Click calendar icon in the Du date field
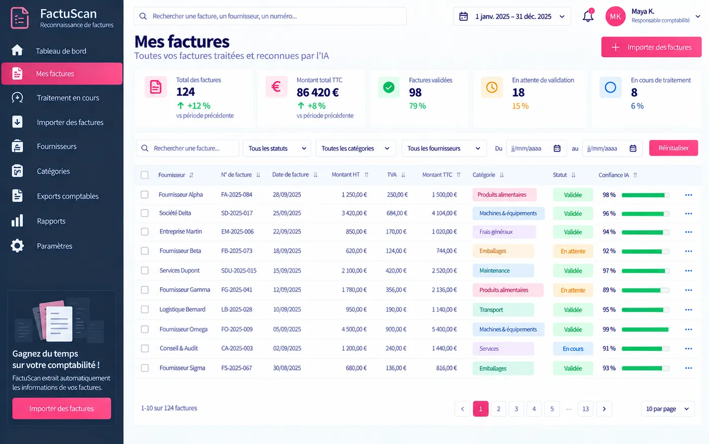709x444 pixels. (x=557, y=149)
